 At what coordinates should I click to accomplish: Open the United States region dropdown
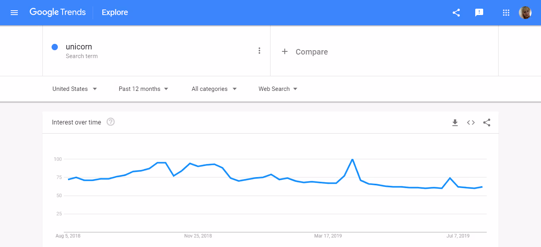pyautogui.click(x=74, y=89)
